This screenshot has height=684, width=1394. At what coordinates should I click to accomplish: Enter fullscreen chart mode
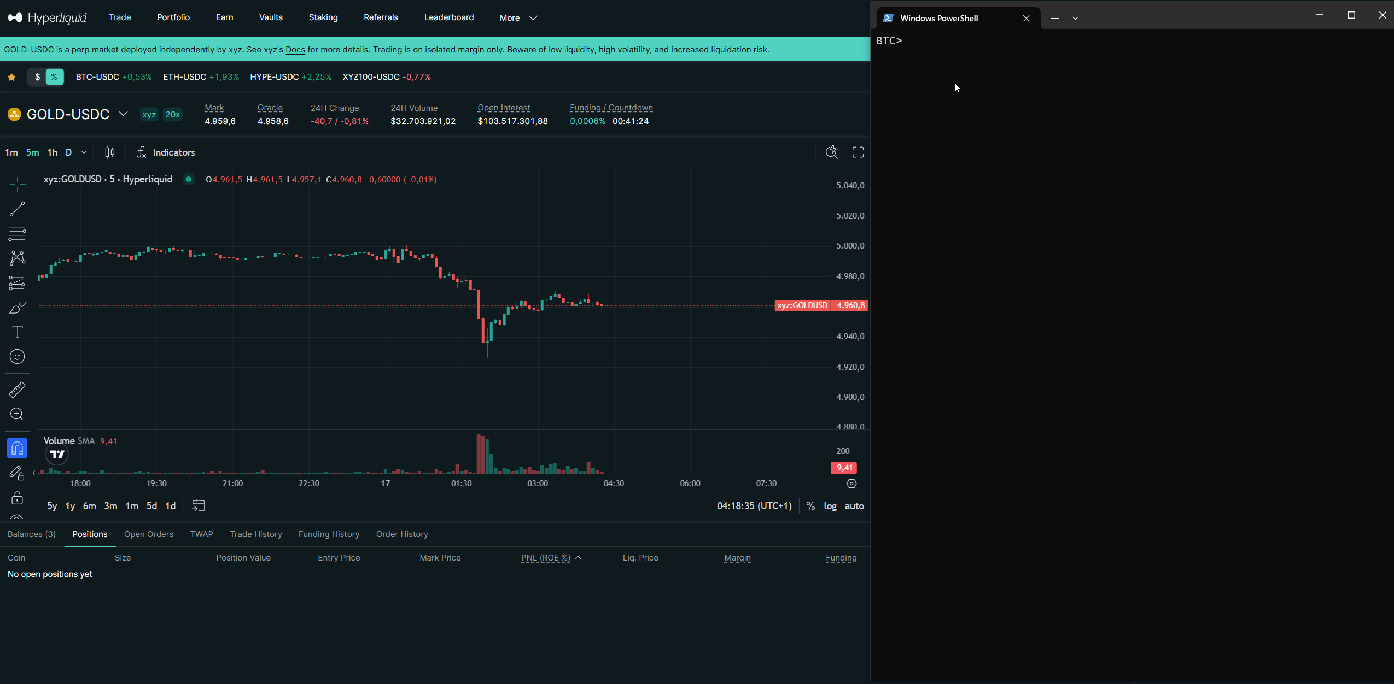[856, 152]
